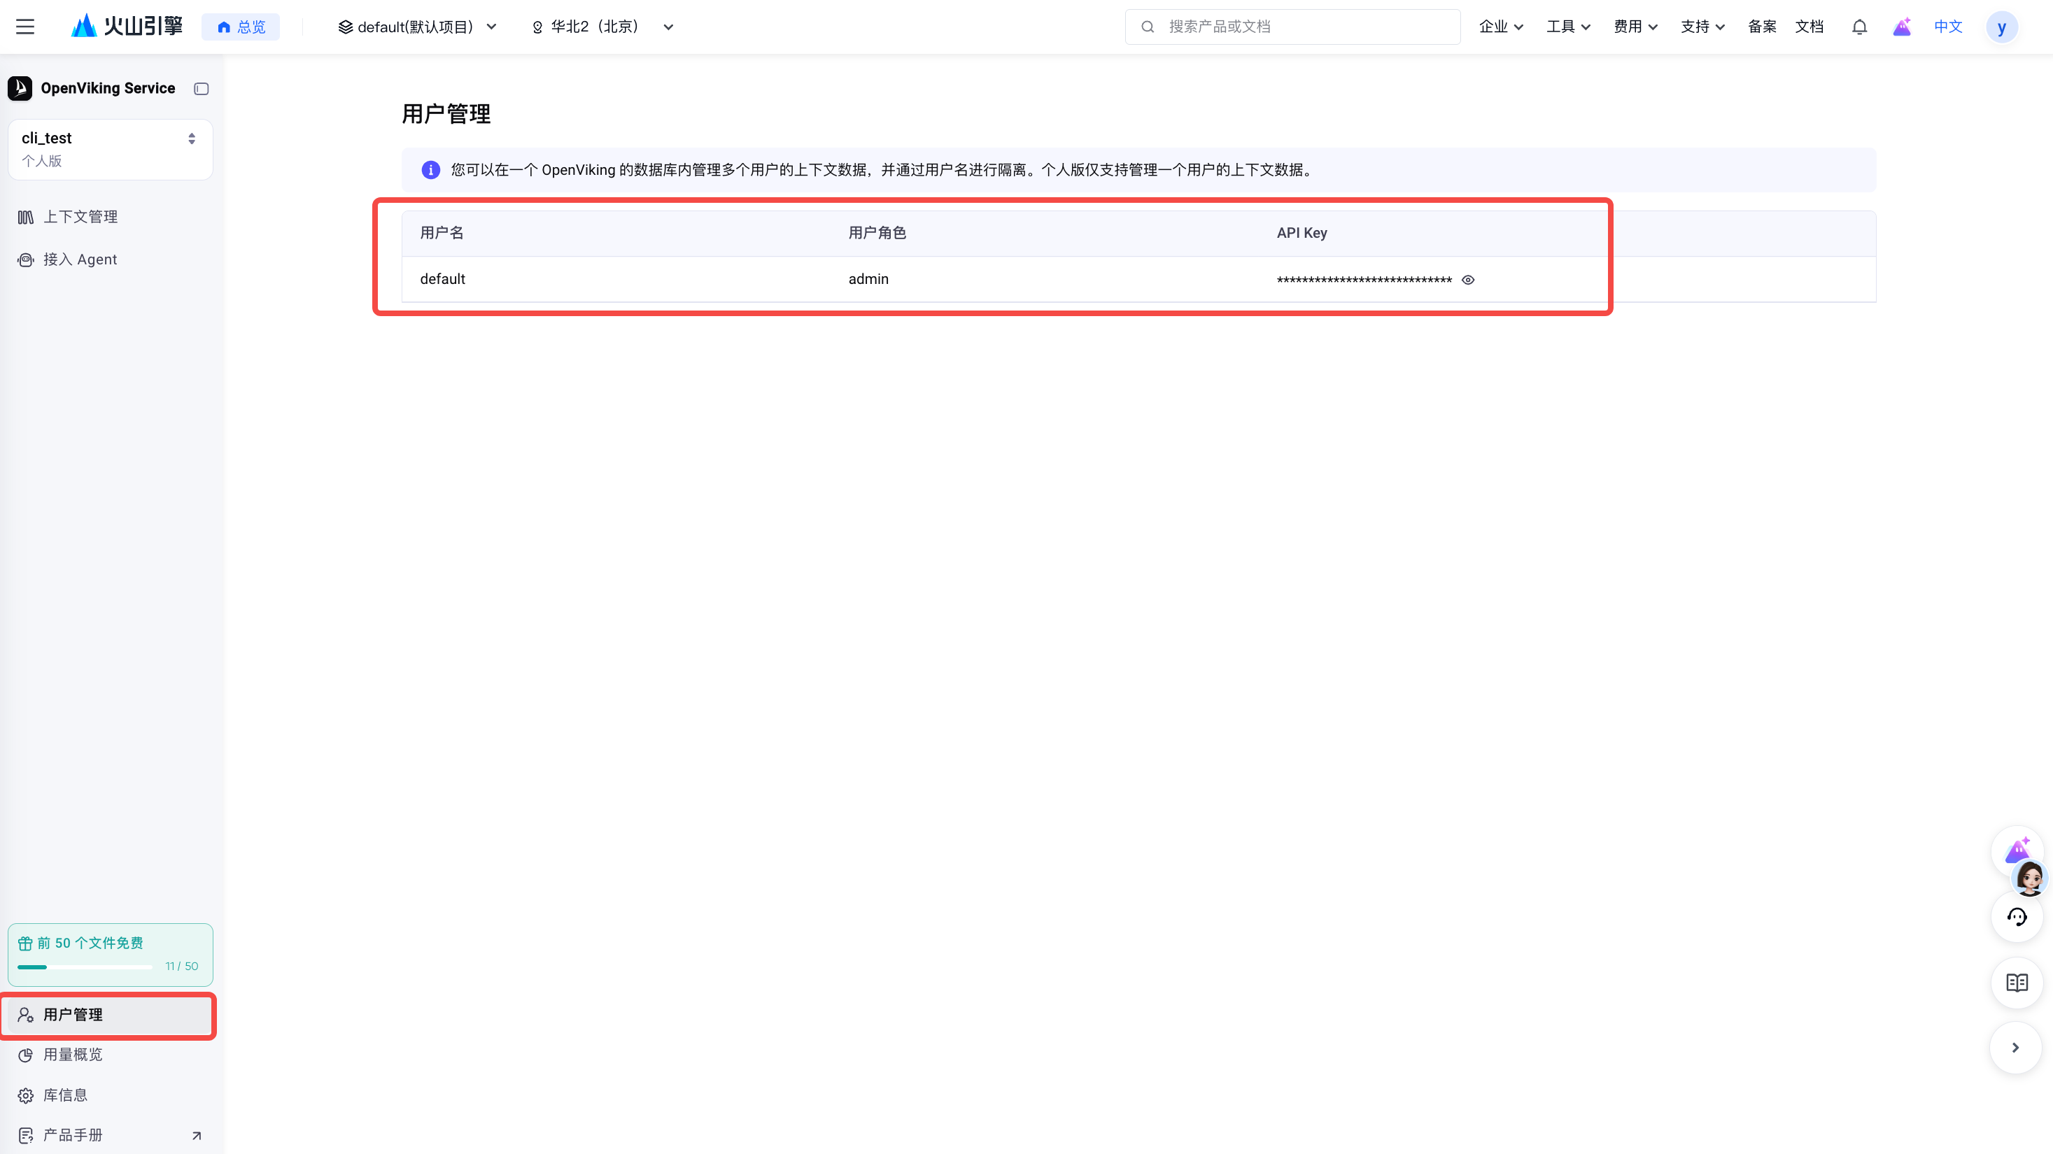Click the 用户角色 column header

[877, 233]
